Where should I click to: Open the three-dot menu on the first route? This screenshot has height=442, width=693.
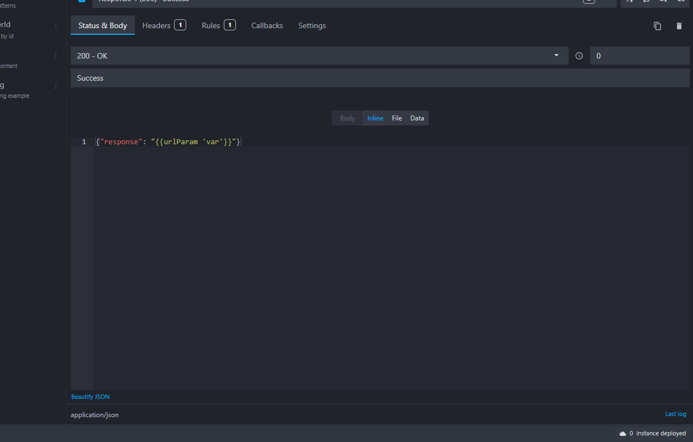pyautogui.click(x=55, y=26)
